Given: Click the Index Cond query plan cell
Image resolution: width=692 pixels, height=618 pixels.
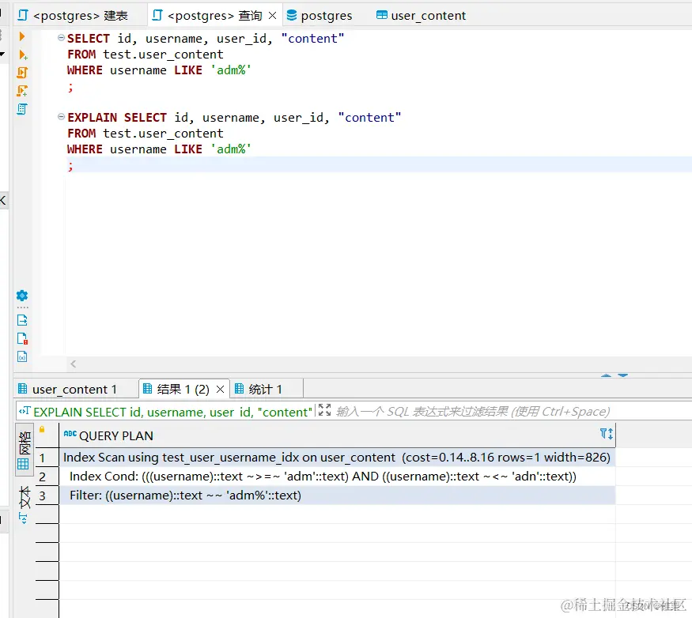Looking at the screenshot, I should click(x=337, y=477).
